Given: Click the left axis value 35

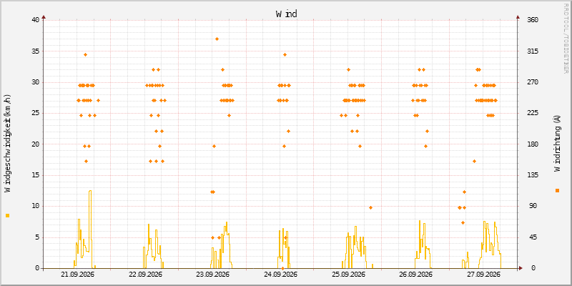Looking at the screenshot, I should (35, 51).
